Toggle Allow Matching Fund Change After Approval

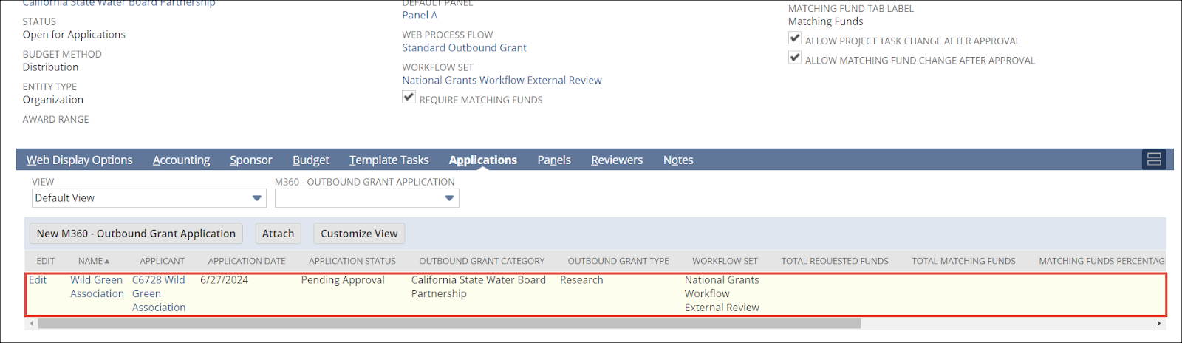coord(795,58)
